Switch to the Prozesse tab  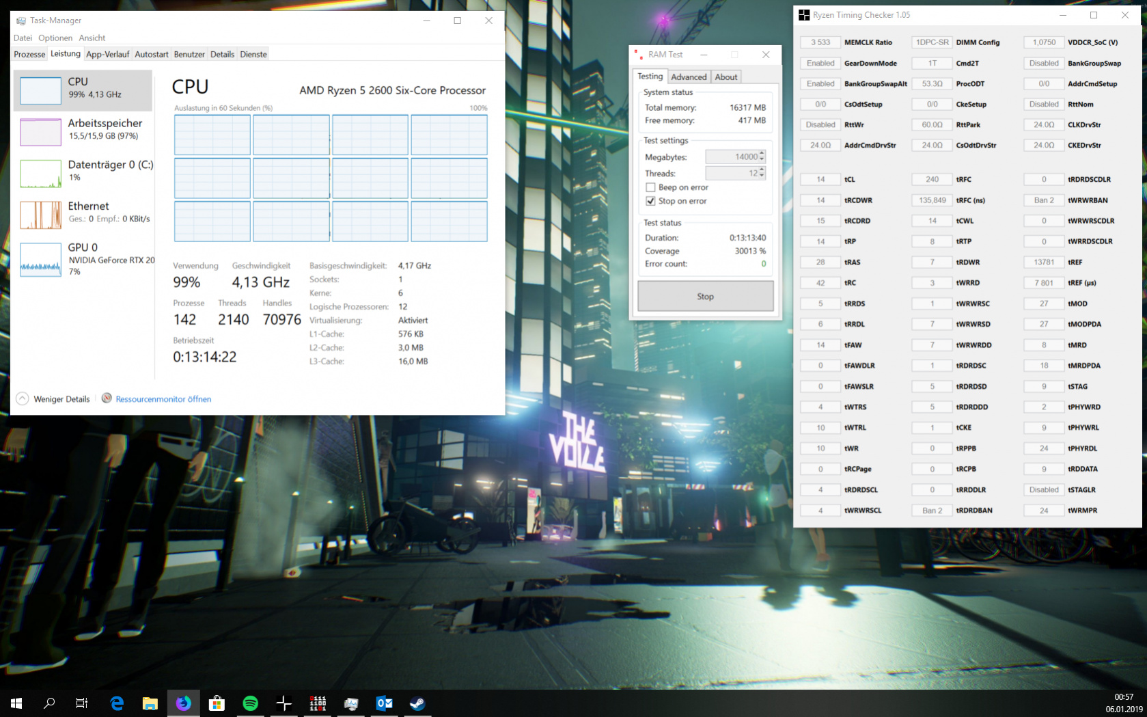pyautogui.click(x=29, y=54)
